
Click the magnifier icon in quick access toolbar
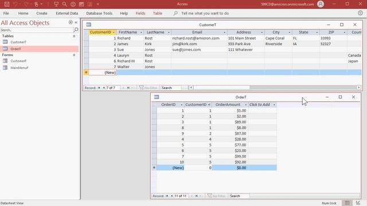coord(65,4)
